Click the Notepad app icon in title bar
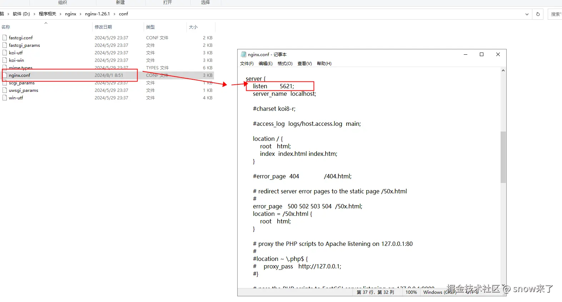The width and height of the screenshot is (562, 302). pyautogui.click(x=244, y=54)
